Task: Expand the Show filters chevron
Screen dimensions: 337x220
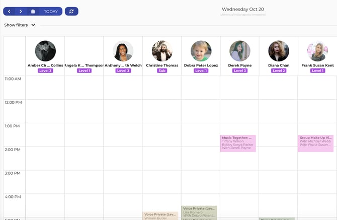Action: pos(33,25)
